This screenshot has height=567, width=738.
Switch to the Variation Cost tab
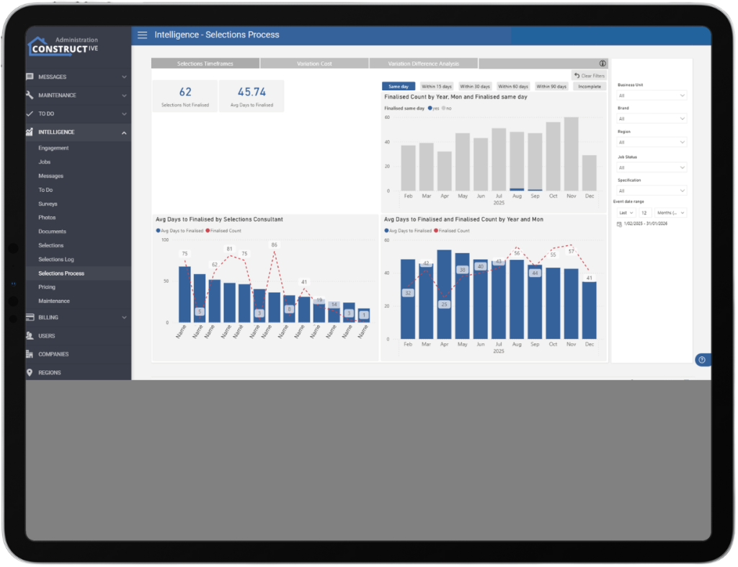[x=314, y=63]
